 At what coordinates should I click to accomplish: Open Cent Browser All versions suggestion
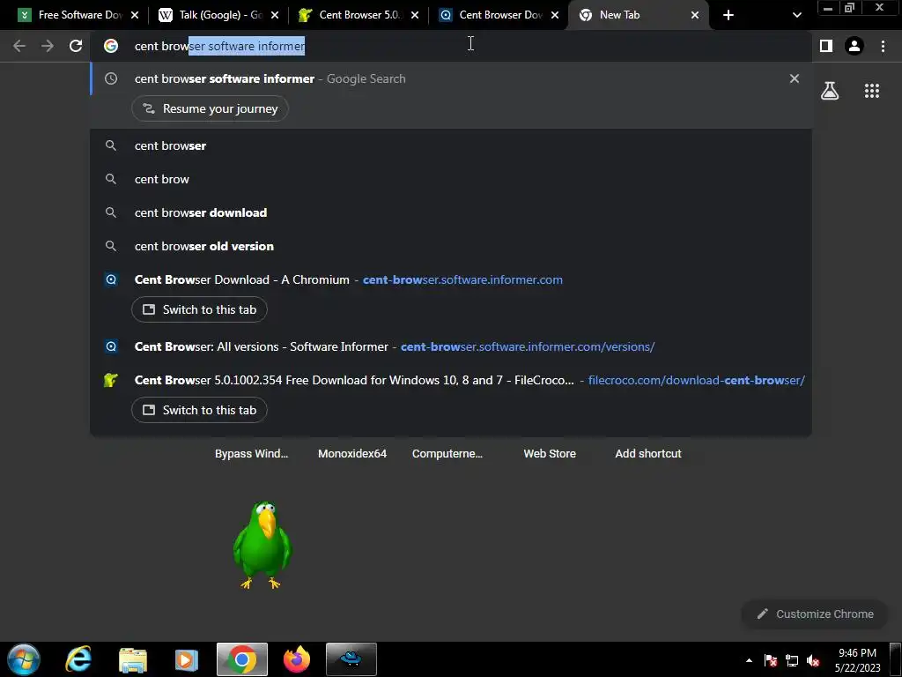[451, 346]
